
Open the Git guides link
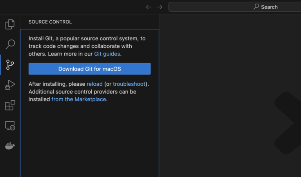pyautogui.click(x=107, y=54)
